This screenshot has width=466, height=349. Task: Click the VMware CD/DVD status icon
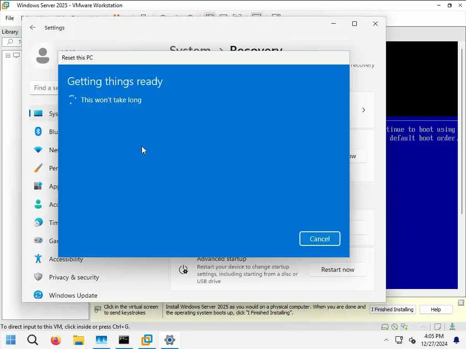point(395,327)
